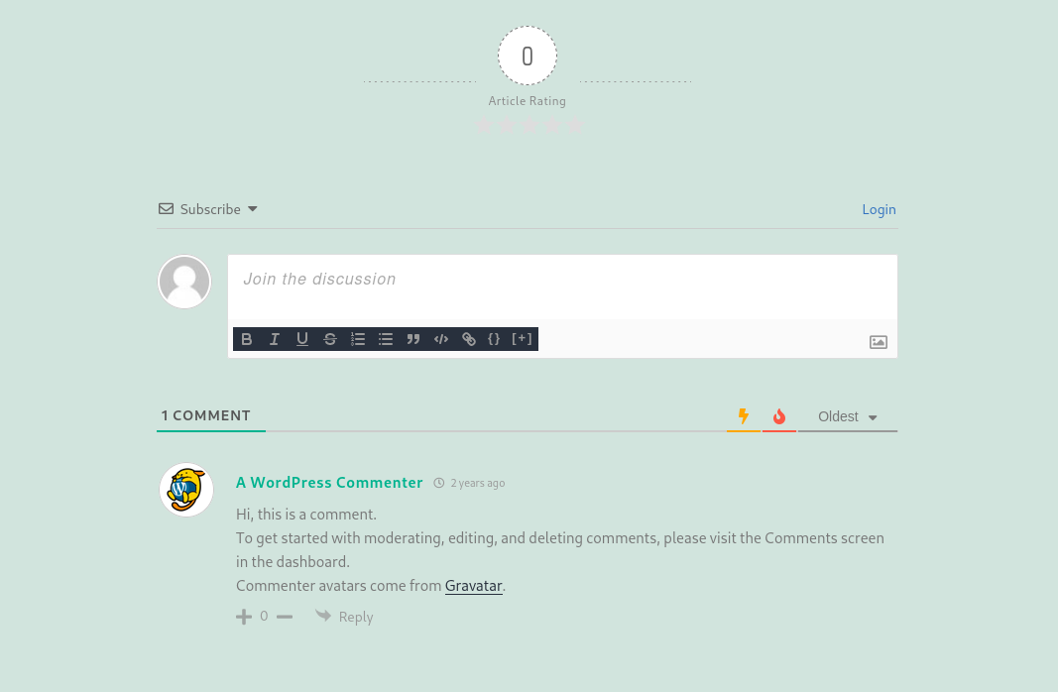Toggle bold formatting in comment editor

[x=247, y=339]
